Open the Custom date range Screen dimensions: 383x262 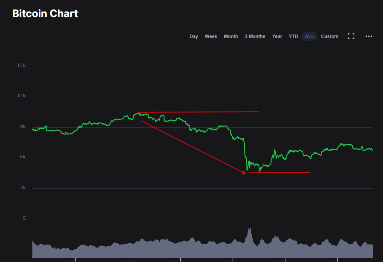point(329,36)
